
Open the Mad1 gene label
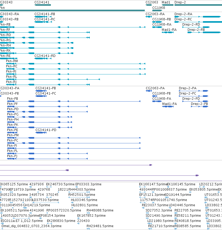[166, 2]
